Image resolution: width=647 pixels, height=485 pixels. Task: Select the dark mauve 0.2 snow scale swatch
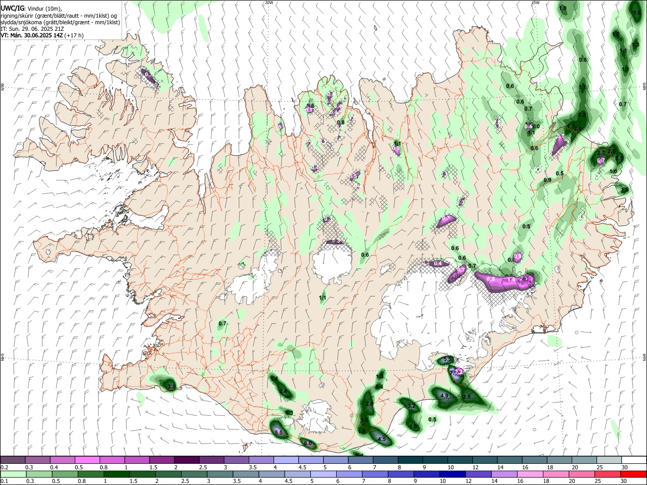(13, 460)
